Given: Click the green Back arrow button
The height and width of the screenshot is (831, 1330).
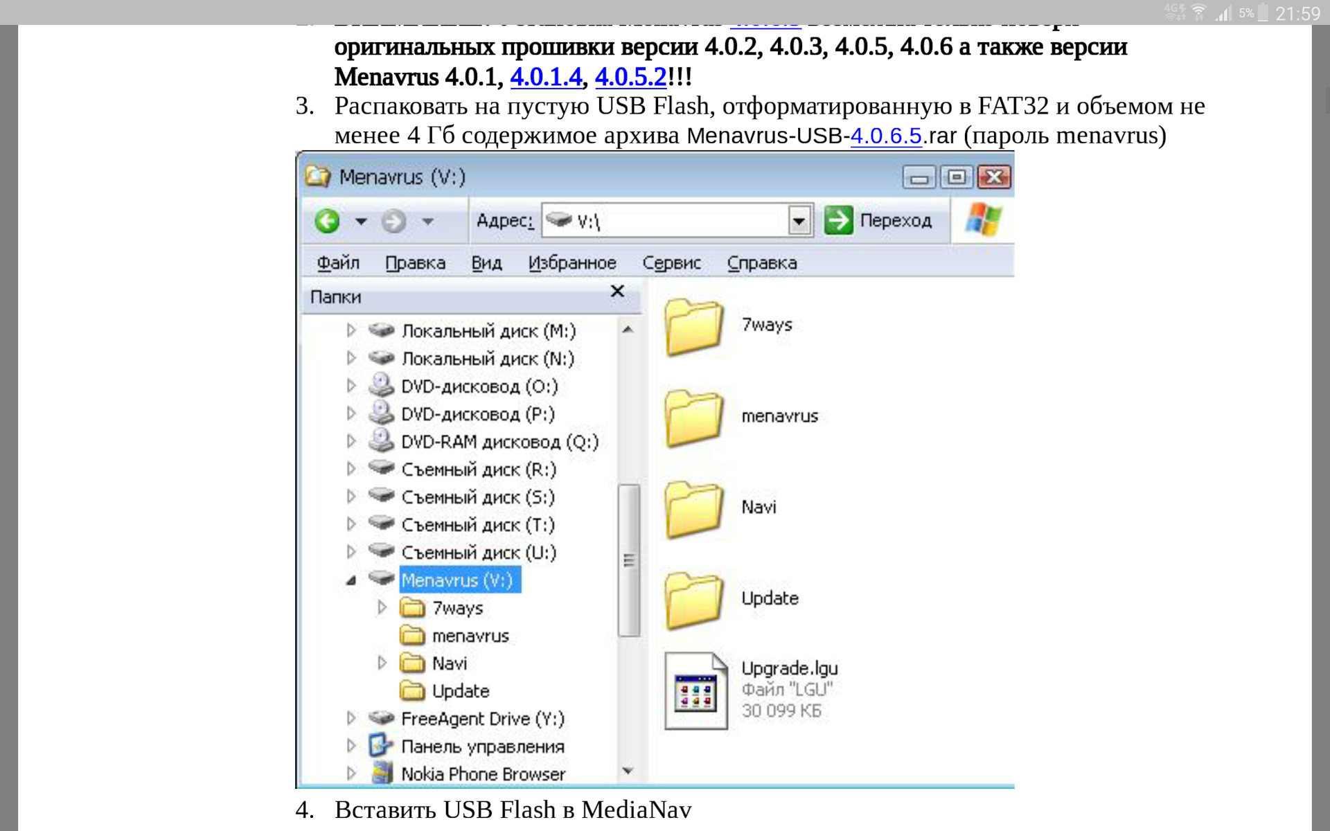Looking at the screenshot, I should pos(327,221).
